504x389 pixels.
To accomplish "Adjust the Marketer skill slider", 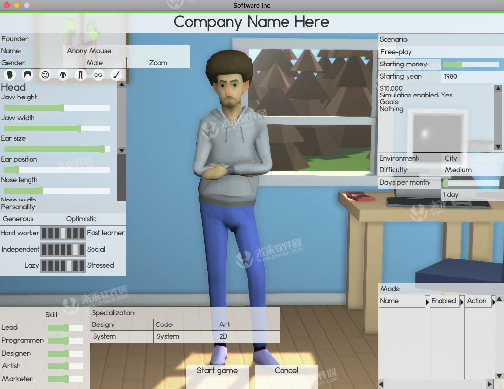I will click(x=65, y=379).
